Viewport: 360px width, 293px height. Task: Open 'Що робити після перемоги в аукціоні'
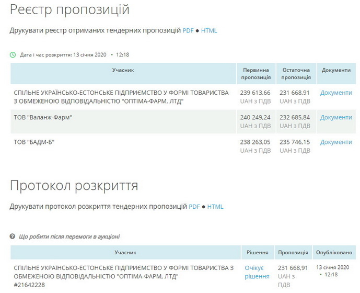(69, 236)
